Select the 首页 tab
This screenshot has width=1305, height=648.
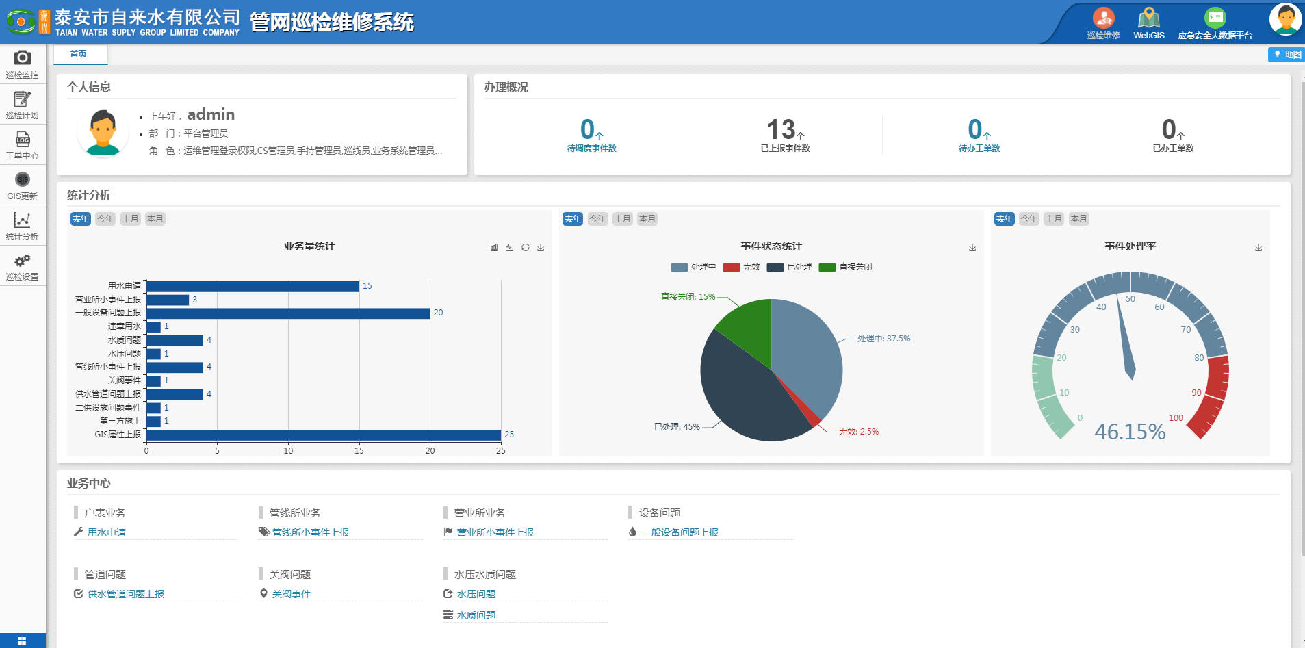tap(79, 54)
